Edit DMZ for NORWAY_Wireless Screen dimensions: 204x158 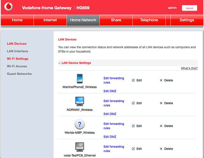click(110, 114)
